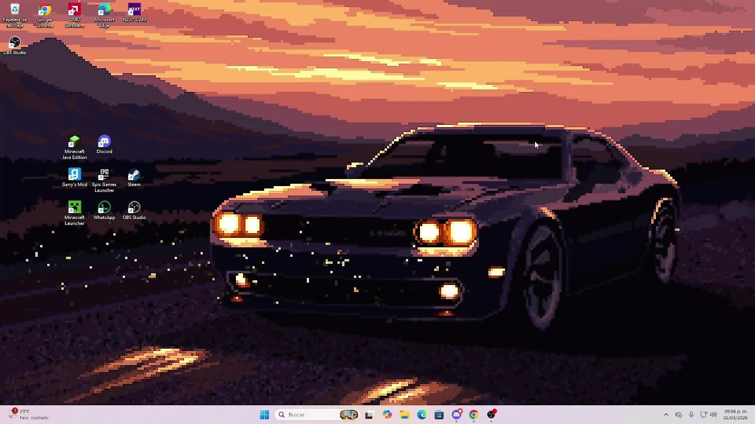Click the volume speaker icon in the tray

713,415
